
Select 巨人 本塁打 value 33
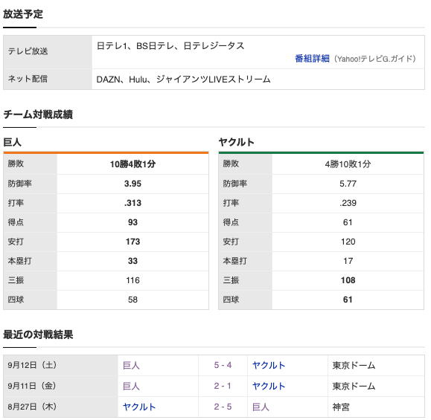(133, 261)
